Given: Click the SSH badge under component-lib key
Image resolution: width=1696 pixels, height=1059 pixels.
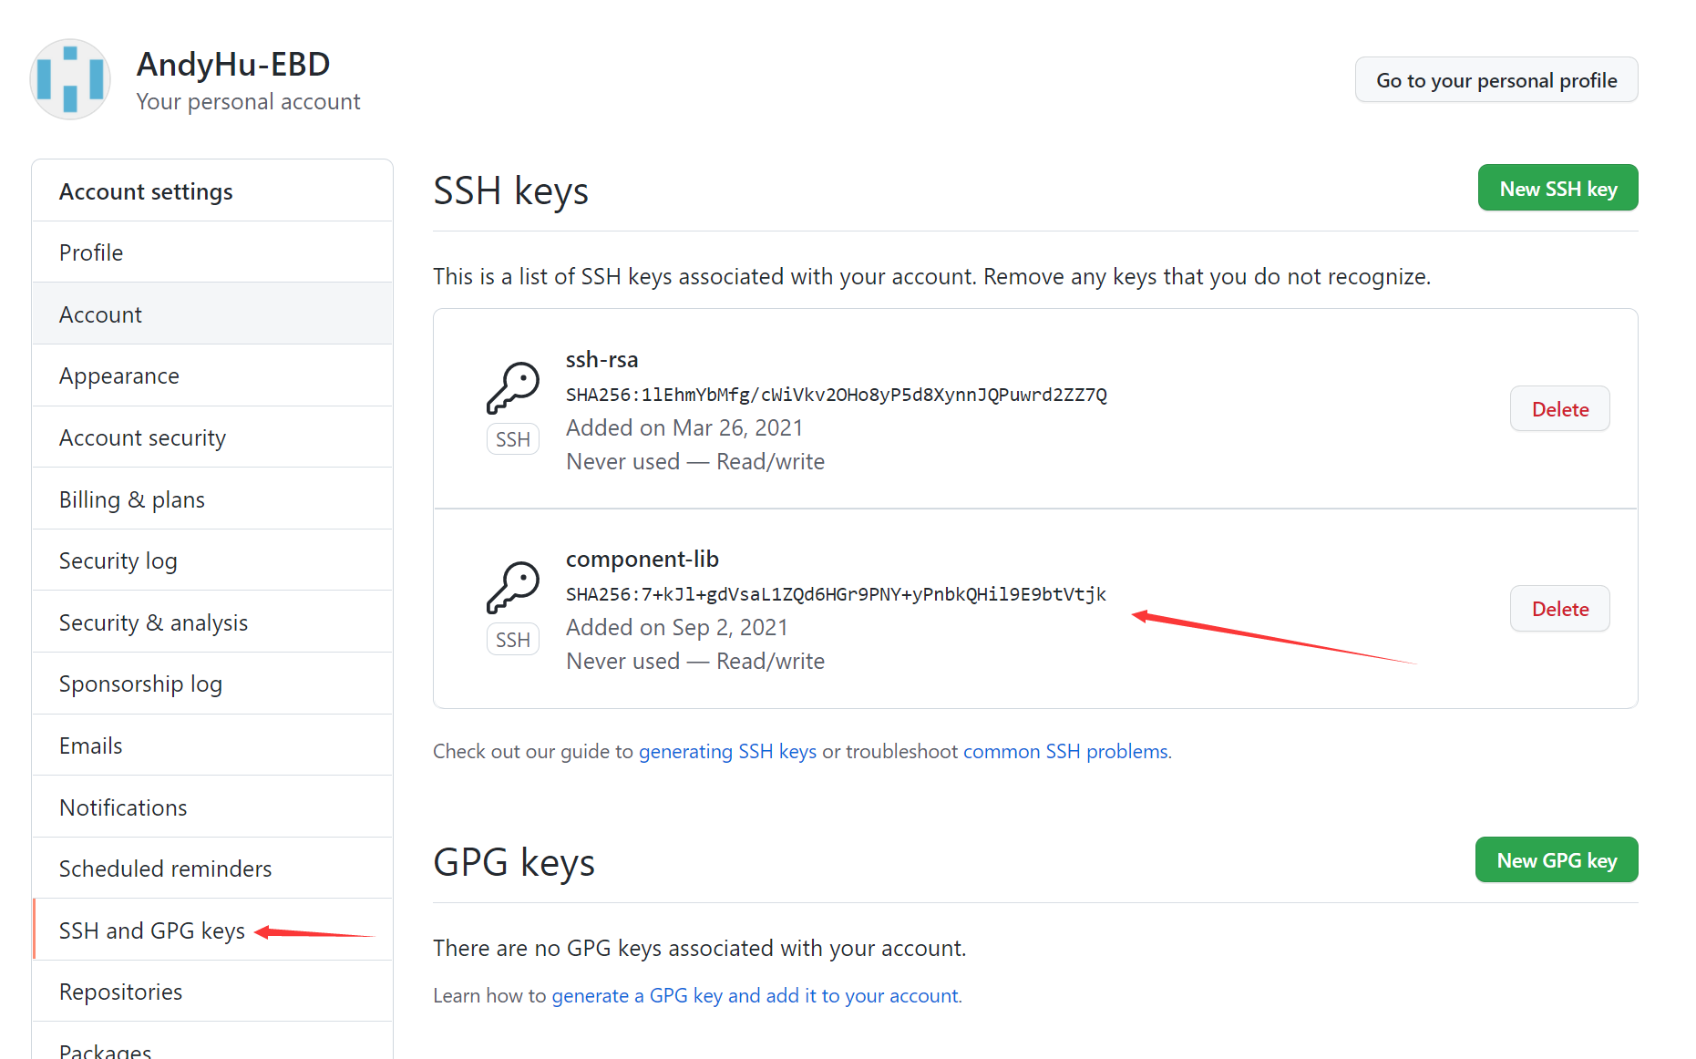Looking at the screenshot, I should [513, 640].
